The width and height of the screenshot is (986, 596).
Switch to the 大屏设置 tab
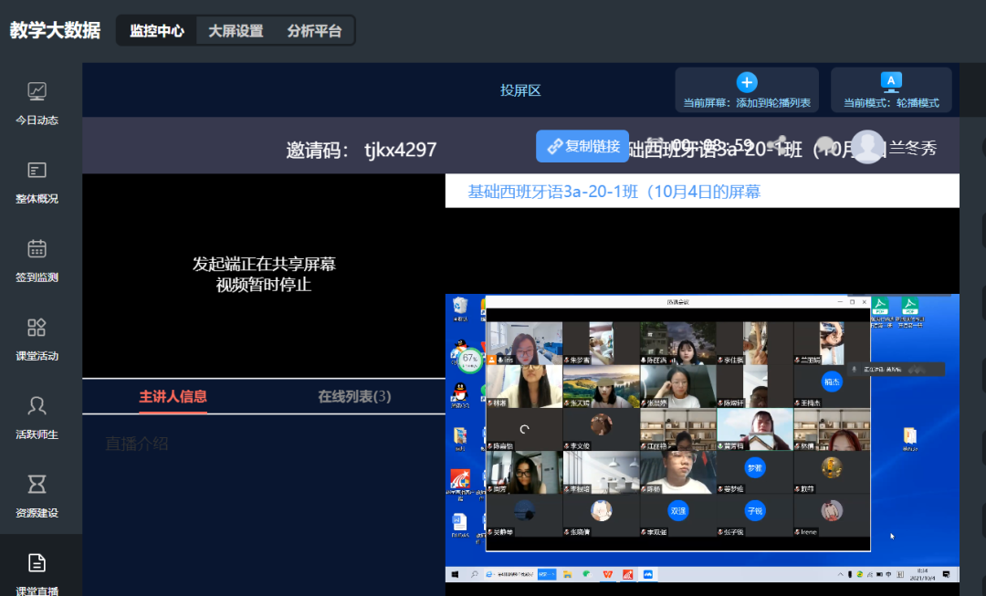pyautogui.click(x=236, y=30)
